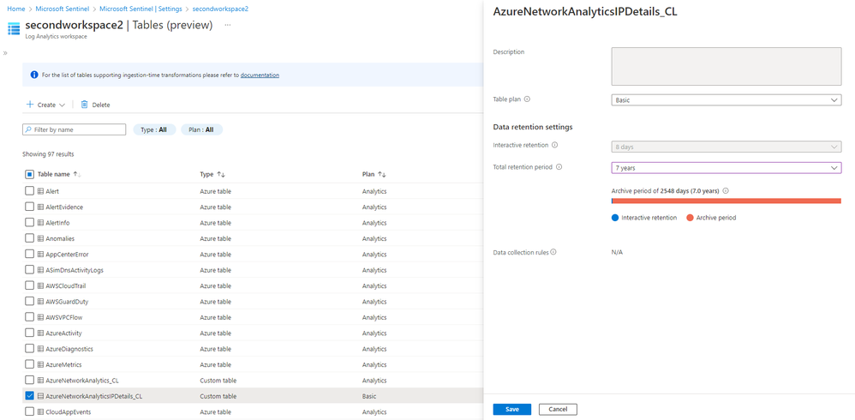Viewport: 855px width, 420px height.
Task: Open the Type : All filter
Action: point(154,129)
